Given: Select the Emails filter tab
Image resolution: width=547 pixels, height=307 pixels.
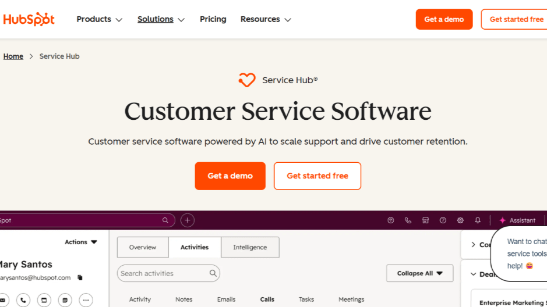Looking at the screenshot, I should click(x=226, y=299).
